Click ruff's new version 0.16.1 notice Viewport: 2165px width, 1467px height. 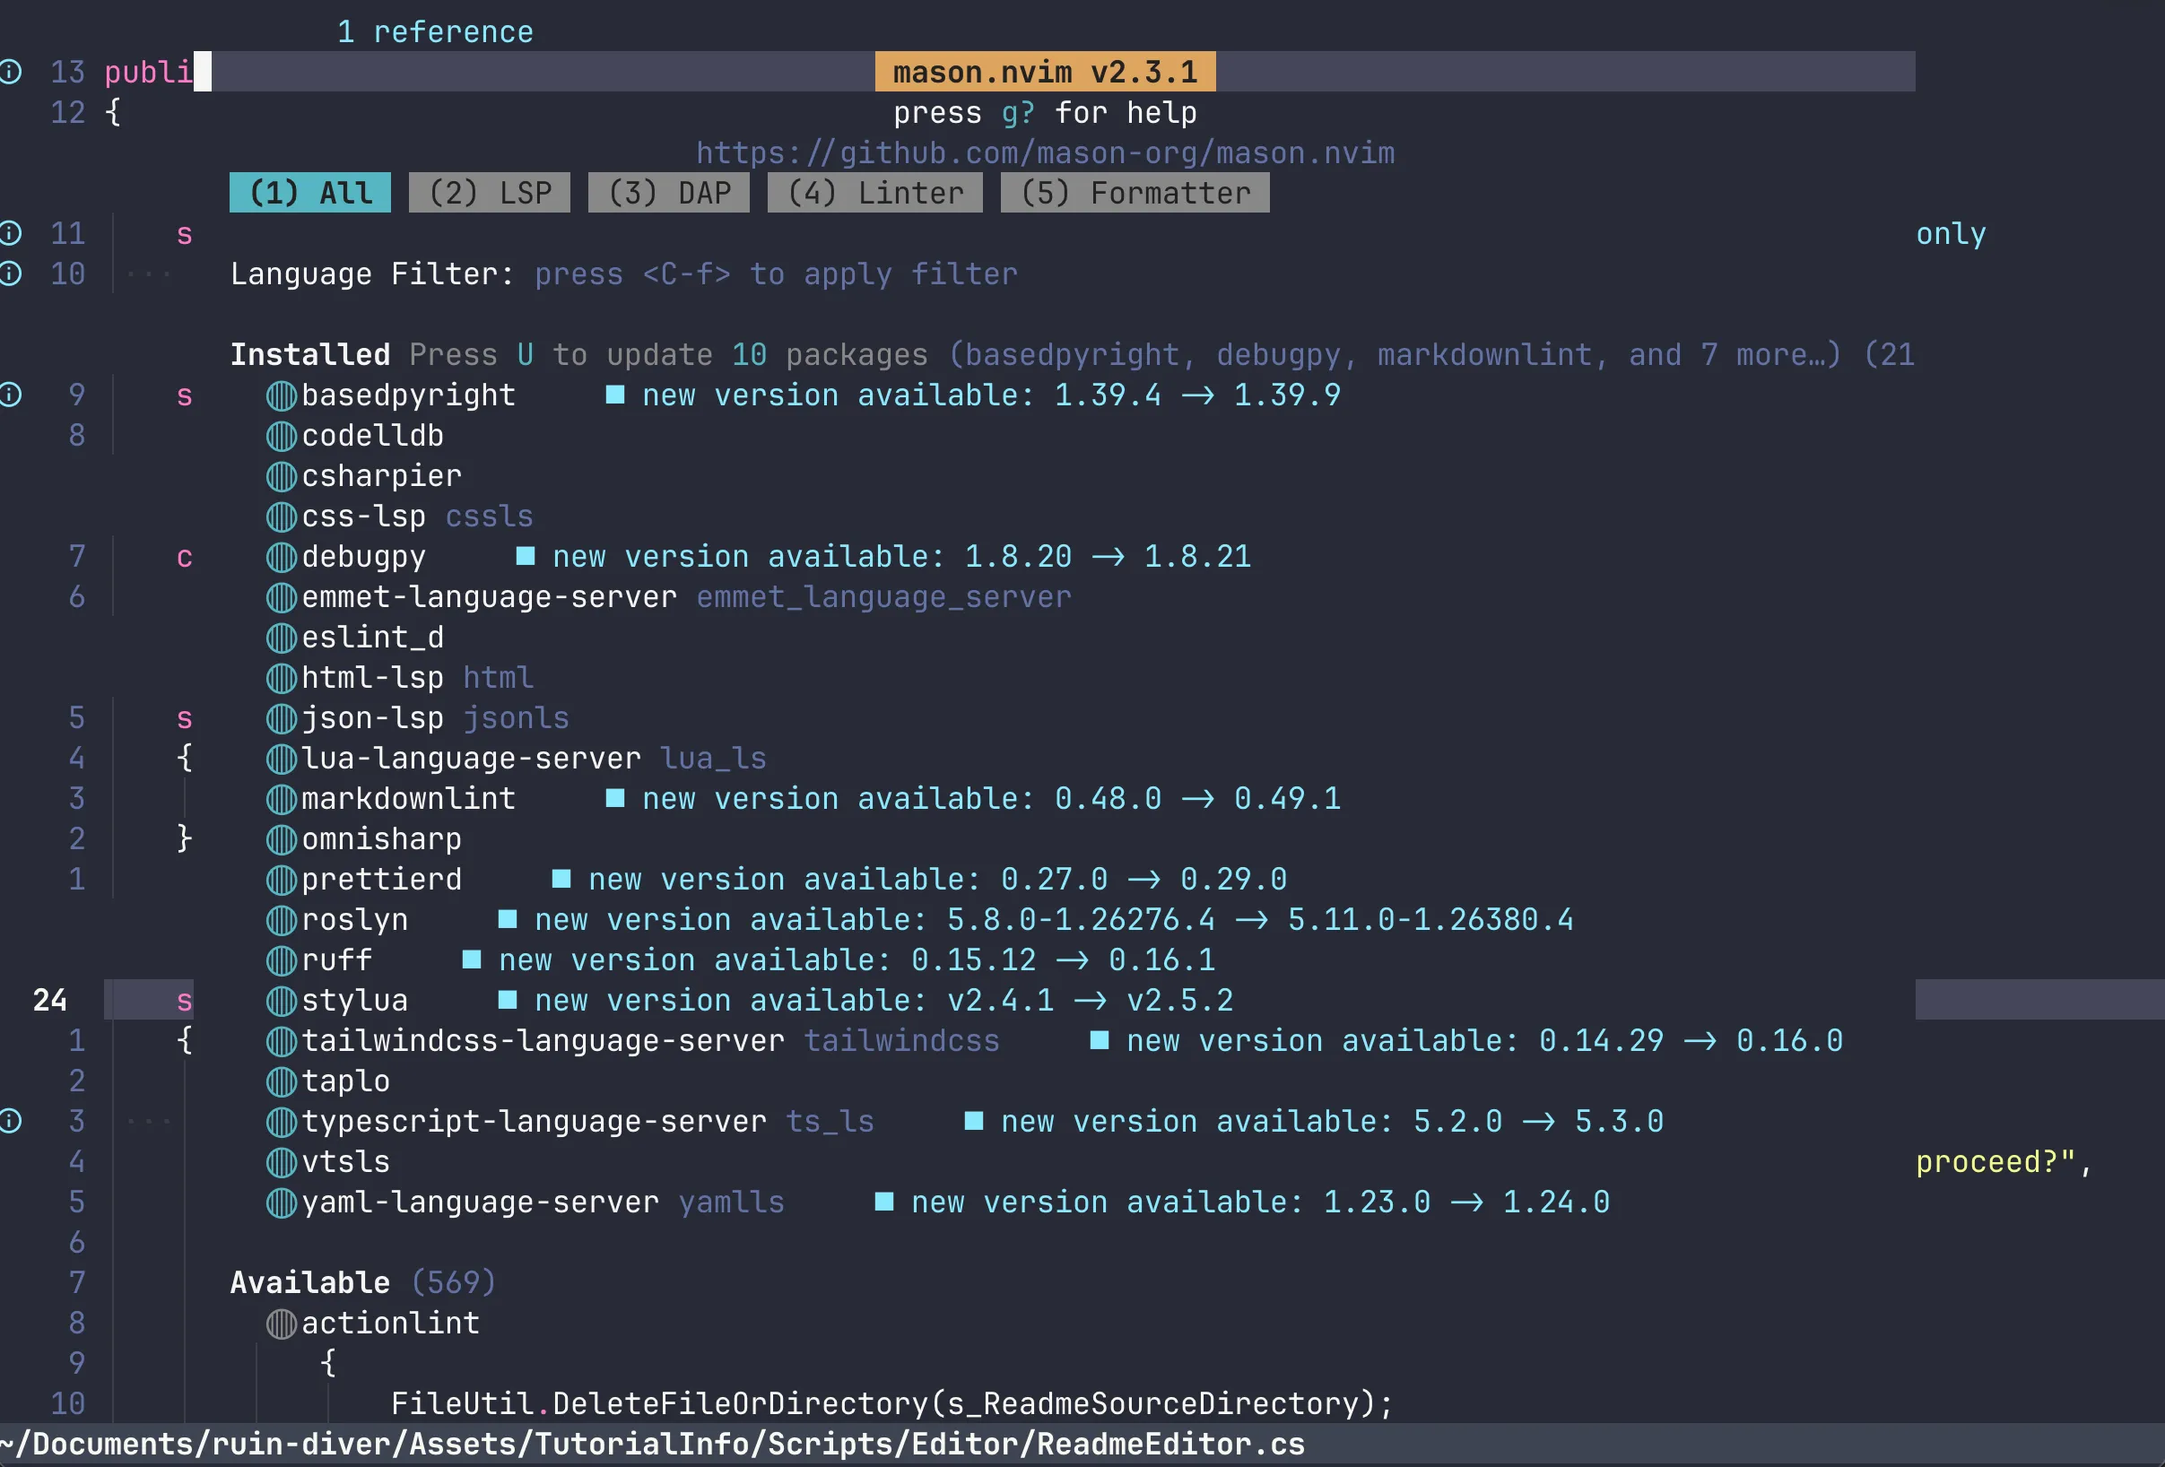tap(839, 961)
